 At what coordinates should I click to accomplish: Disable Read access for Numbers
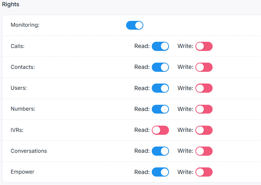coord(160,109)
